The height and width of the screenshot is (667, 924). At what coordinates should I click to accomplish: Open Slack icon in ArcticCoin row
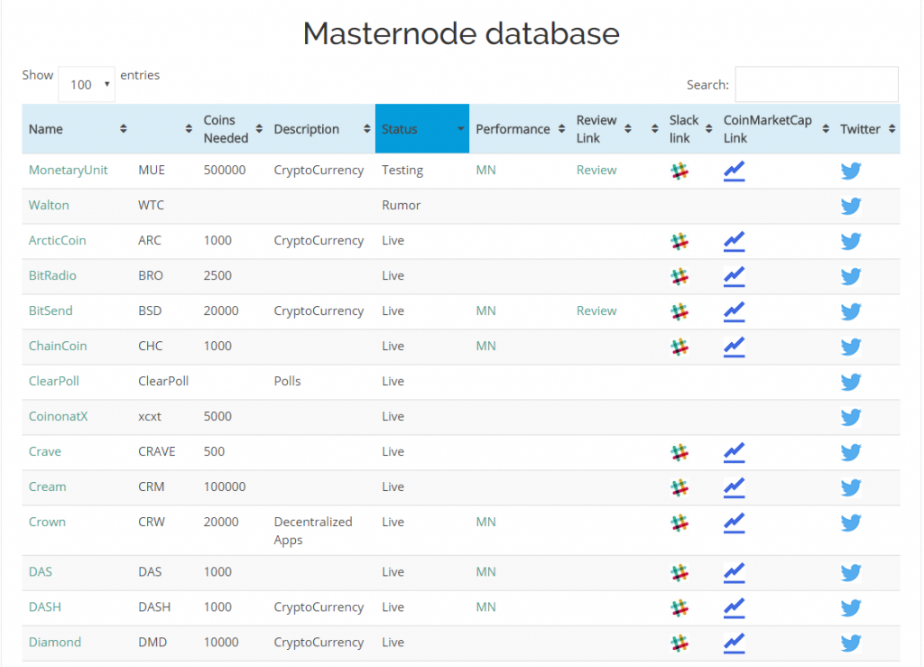[x=679, y=241]
